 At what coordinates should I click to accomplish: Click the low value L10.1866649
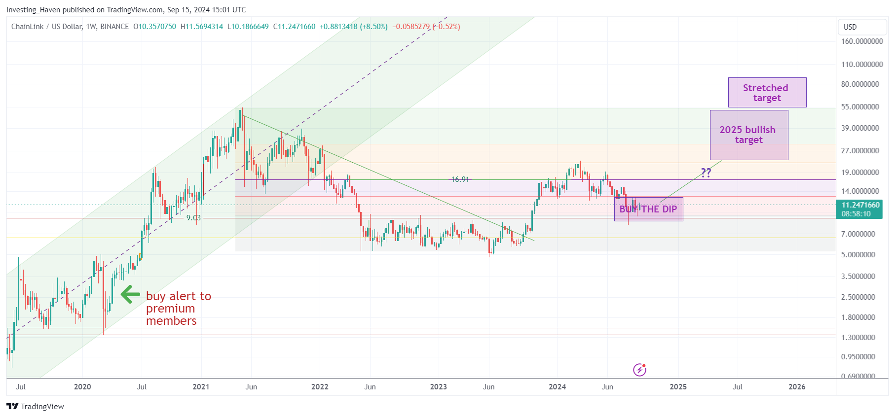tap(248, 27)
